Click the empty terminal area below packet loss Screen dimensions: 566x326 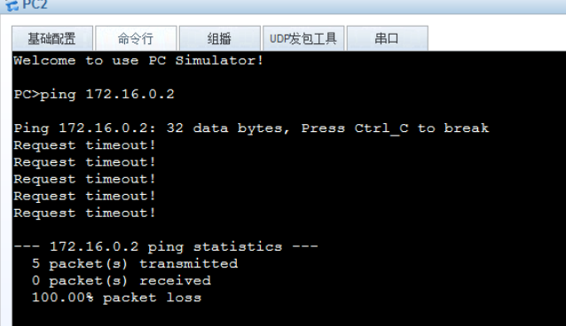pos(289,316)
